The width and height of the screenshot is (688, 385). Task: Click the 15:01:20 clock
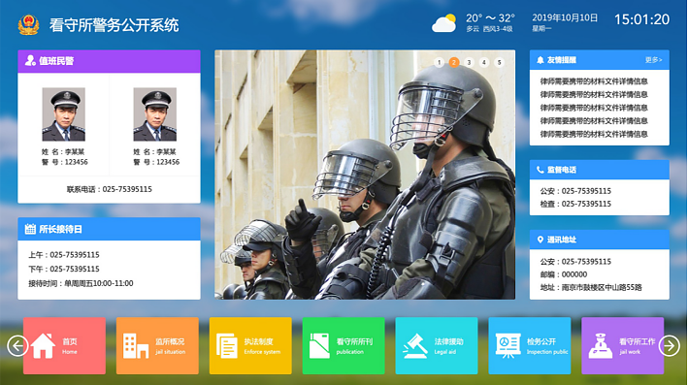pyautogui.click(x=642, y=19)
